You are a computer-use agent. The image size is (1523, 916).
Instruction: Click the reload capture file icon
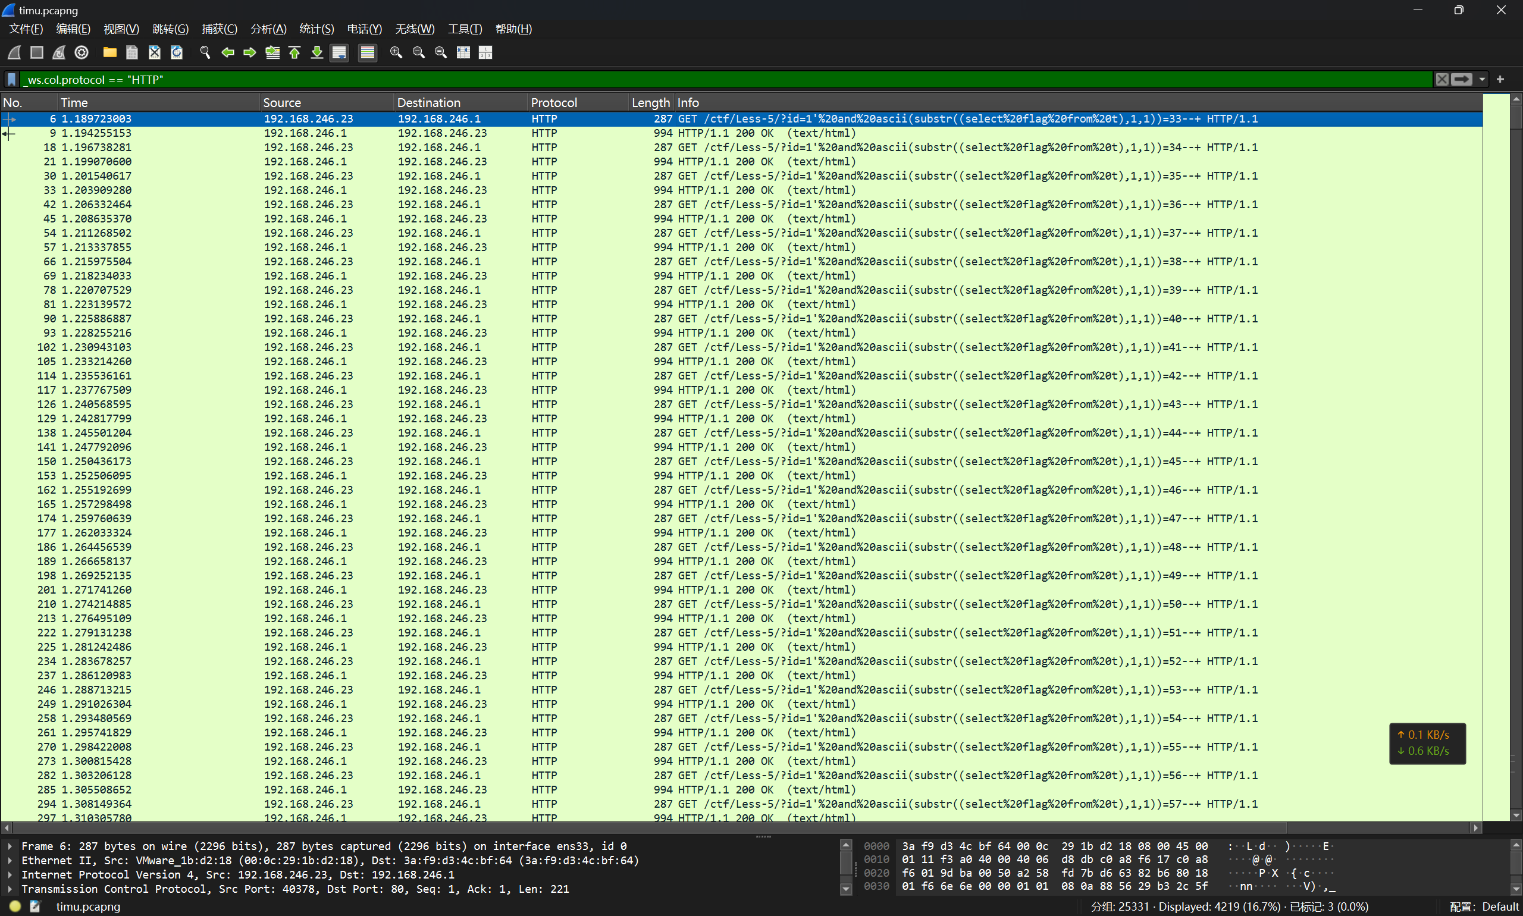pyautogui.click(x=177, y=52)
